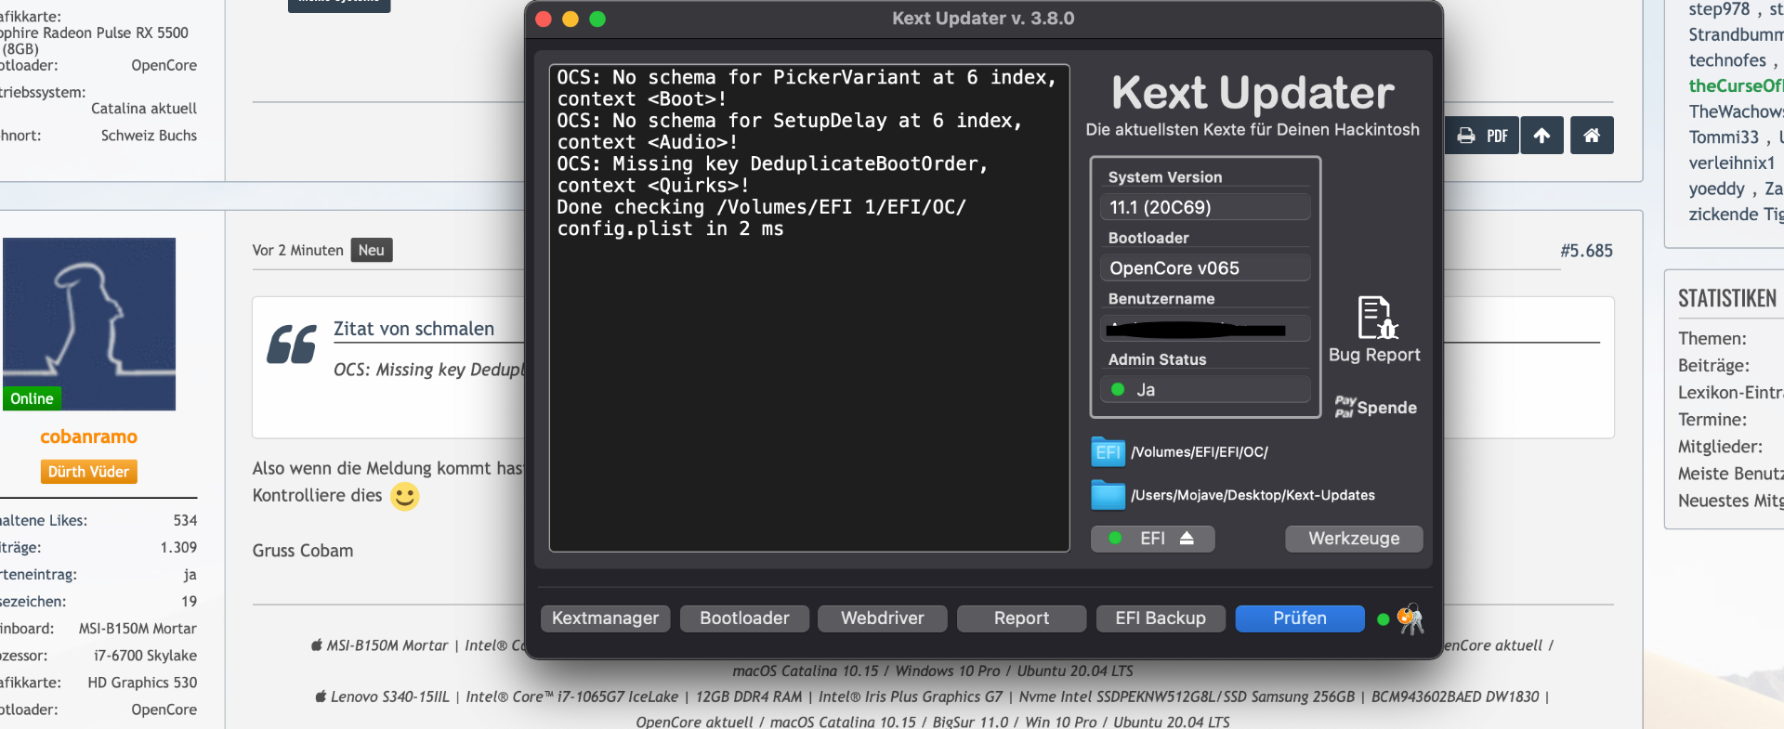Open the Kext-Updates folder icon

(1108, 495)
